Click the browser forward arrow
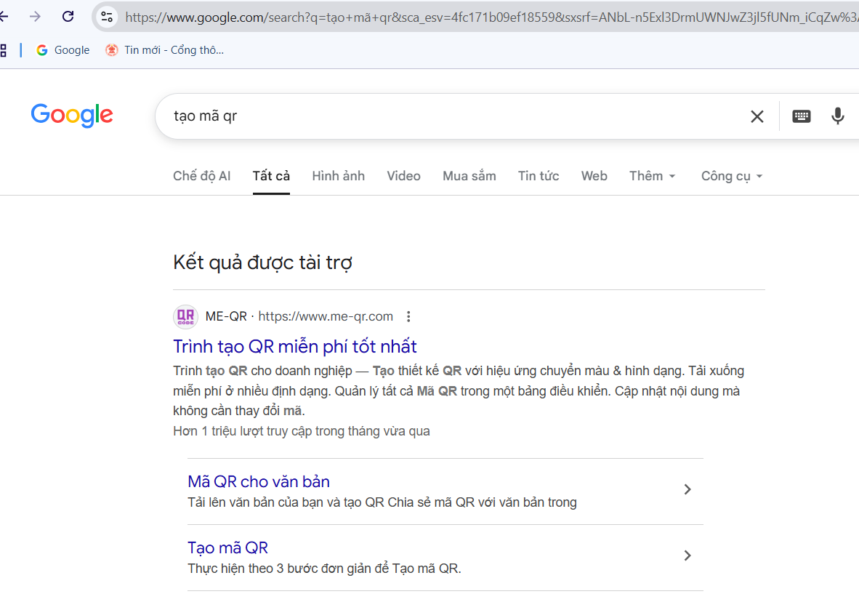This screenshot has height=594, width=859. tap(35, 17)
